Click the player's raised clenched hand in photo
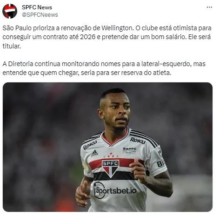This screenshot has width=219, height=216. (139, 171)
